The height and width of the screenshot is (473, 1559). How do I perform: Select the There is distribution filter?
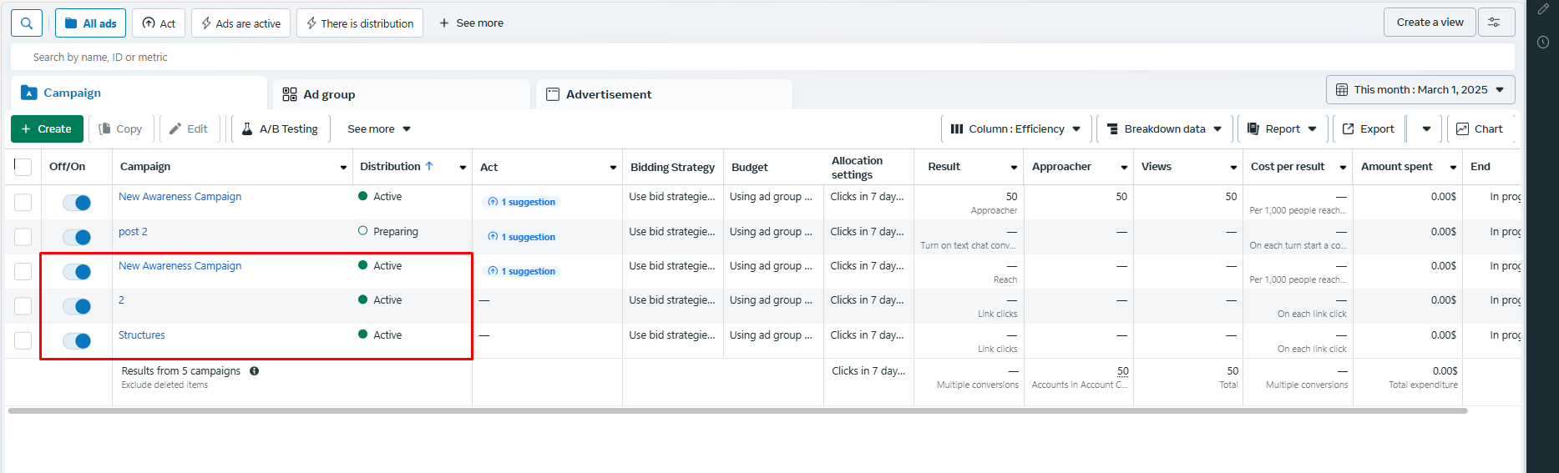(x=359, y=23)
